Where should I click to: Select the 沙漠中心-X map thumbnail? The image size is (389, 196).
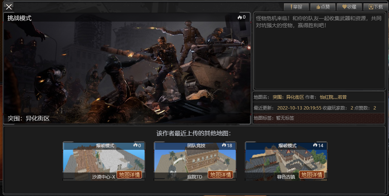[x=104, y=161]
